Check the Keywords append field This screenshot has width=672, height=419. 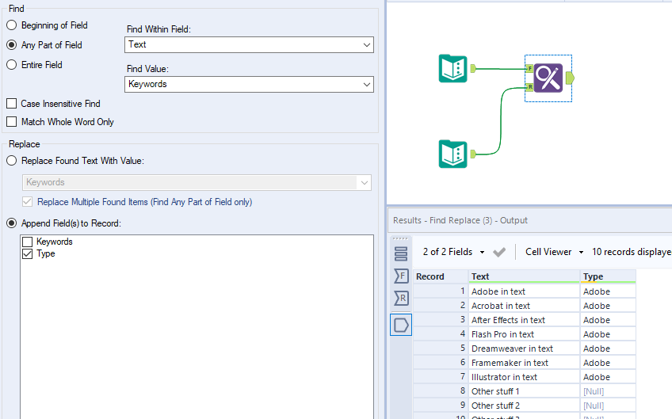pos(29,242)
